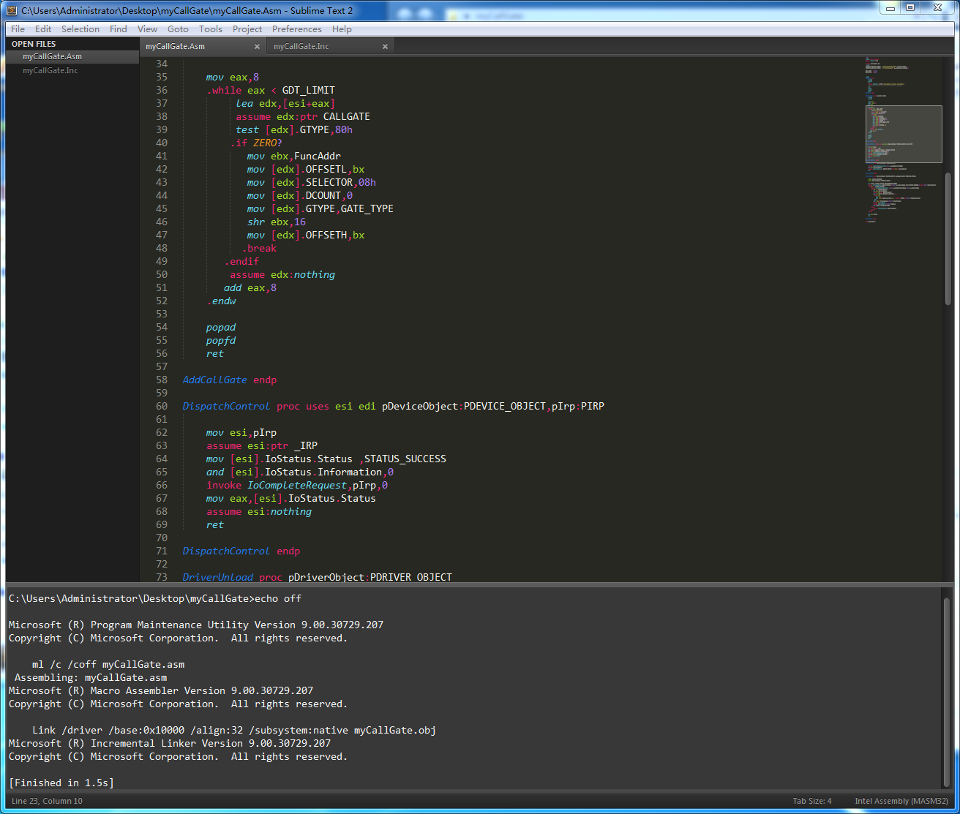Click the 'assume esi:ptr _IRP' line
The height and width of the screenshot is (814, 960).
click(262, 446)
